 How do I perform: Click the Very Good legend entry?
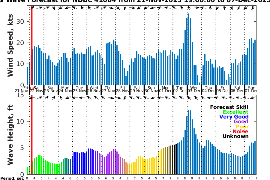pos(234,117)
